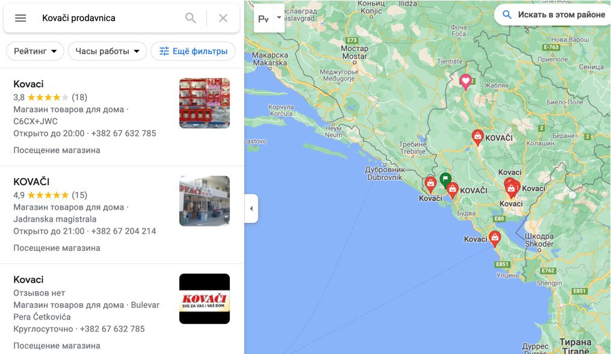
Task: Click green flag marker near Kotor bay
Action: (x=445, y=180)
